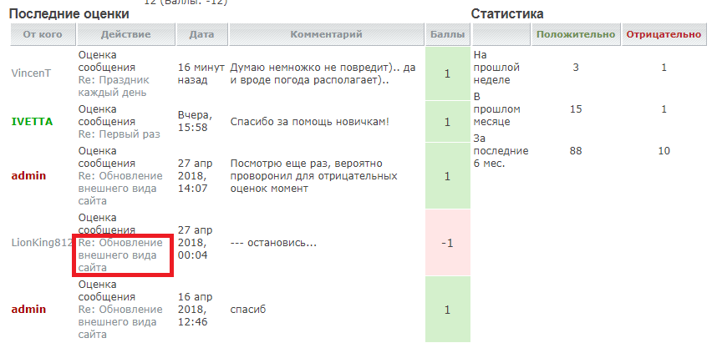Click admin in the 16 апр row
This screenshot has height=343, width=717.
28,310
